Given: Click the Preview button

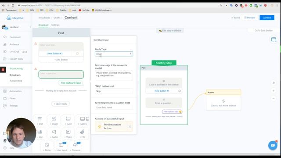Looking at the screenshot, I should pyautogui.click(x=250, y=18).
